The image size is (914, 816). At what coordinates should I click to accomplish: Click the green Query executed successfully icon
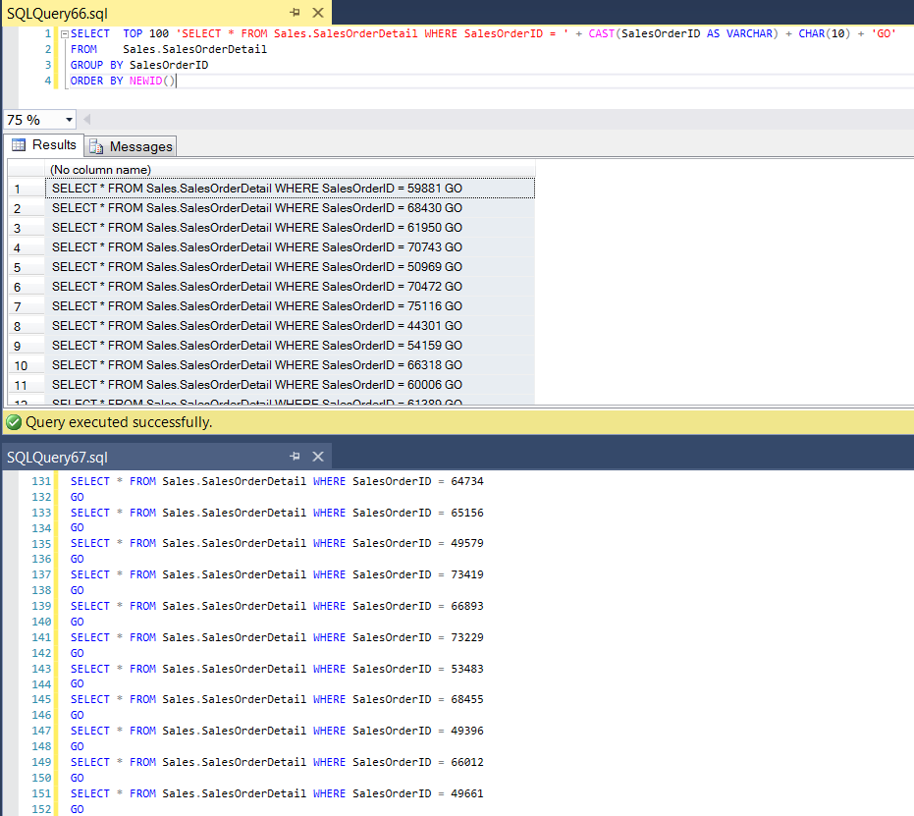coord(14,422)
